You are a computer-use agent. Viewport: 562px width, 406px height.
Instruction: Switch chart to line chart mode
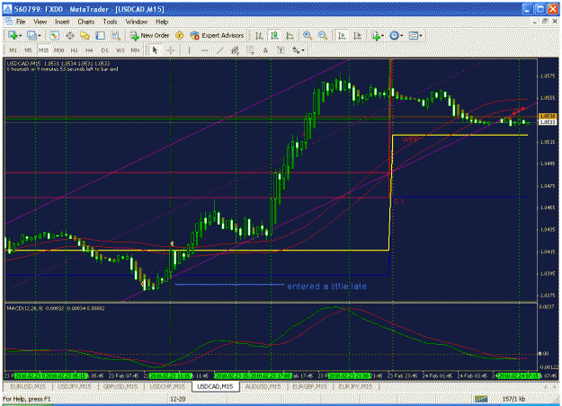pyautogui.click(x=290, y=35)
